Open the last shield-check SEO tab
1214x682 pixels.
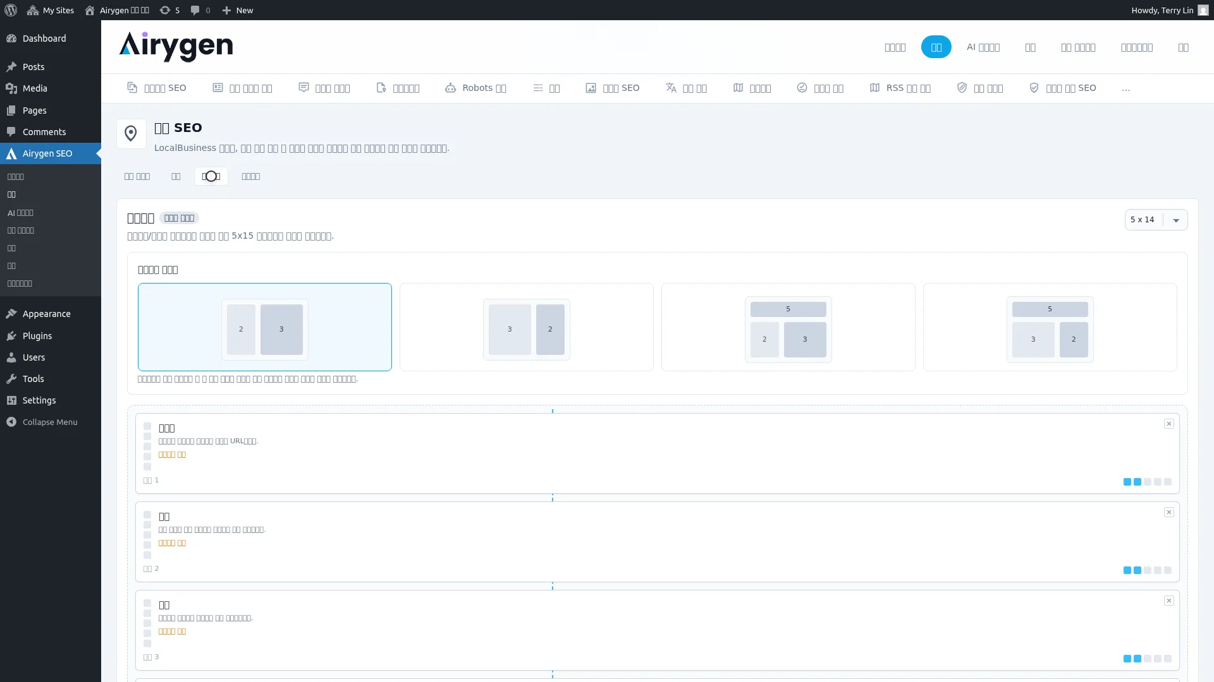tap(1062, 88)
